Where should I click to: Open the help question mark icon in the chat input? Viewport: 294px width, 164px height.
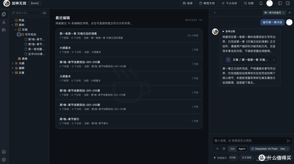coord(224,148)
